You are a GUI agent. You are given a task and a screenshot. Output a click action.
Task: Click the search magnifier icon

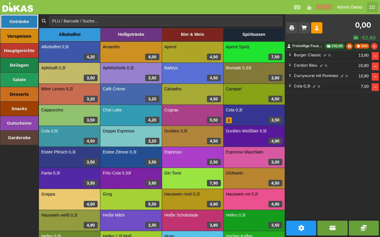(x=44, y=21)
